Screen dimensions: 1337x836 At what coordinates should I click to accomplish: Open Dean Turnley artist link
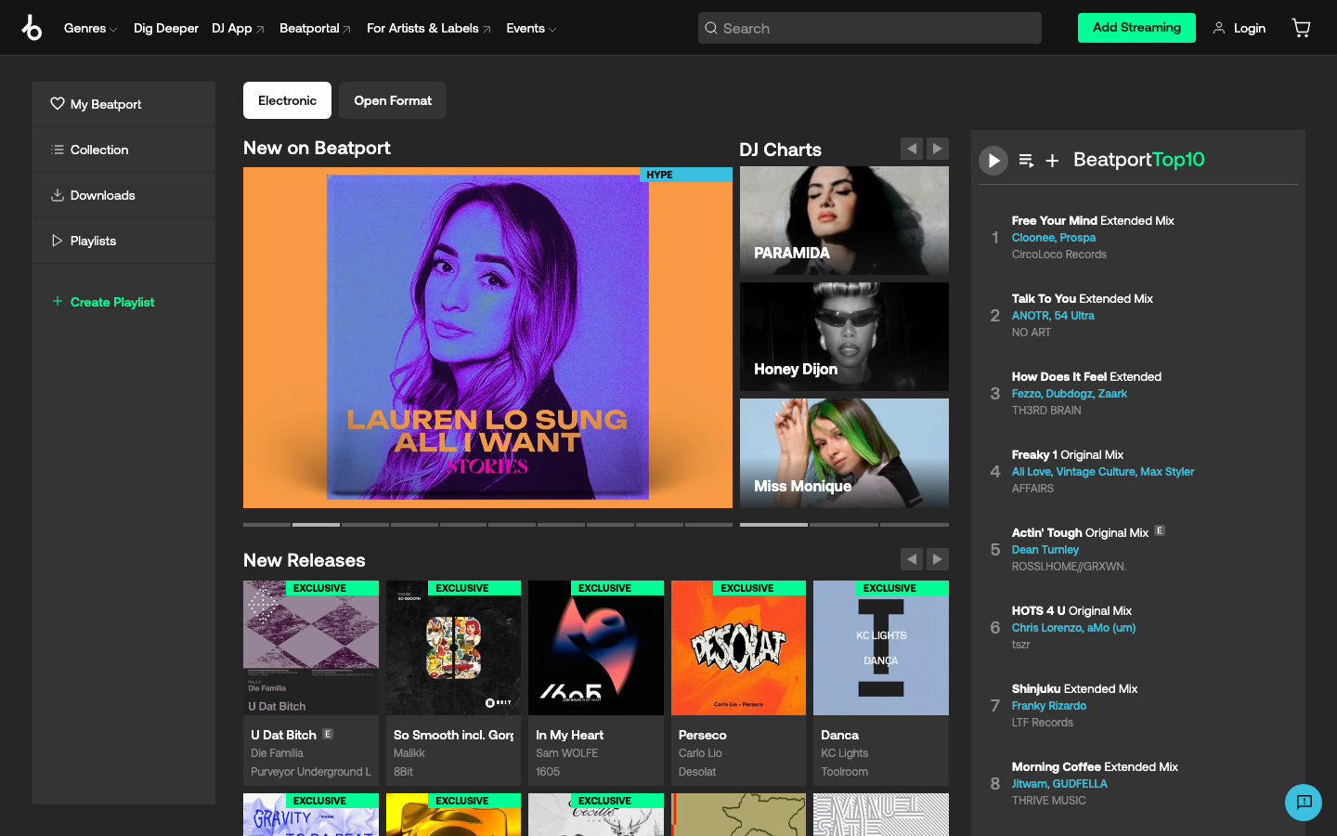1045,550
